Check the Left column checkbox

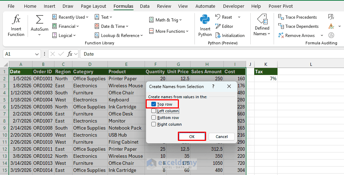[x=153, y=111]
